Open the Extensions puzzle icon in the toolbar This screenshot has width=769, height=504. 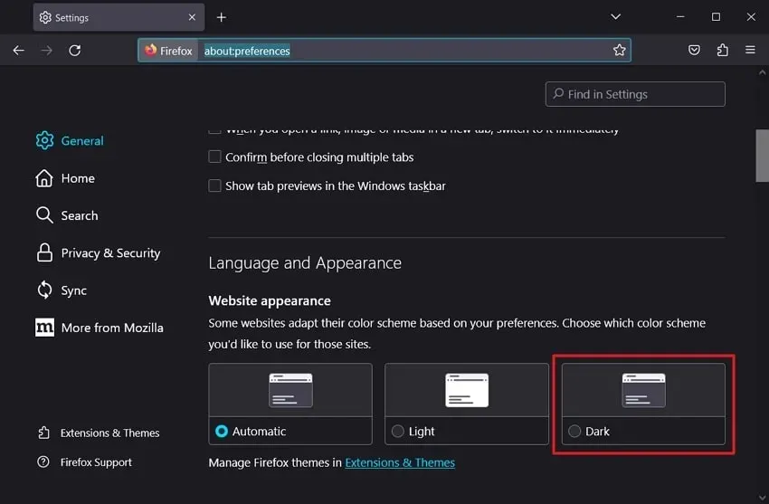pos(722,50)
